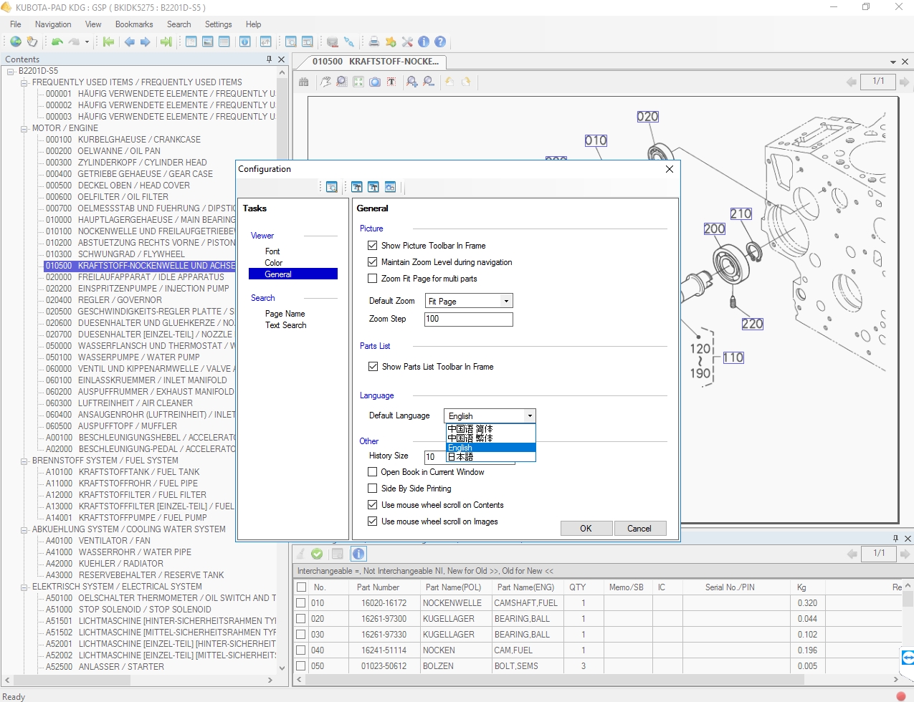This screenshot has height=702, width=914.
Task: Open the Navigation menu
Action: point(52,24)
